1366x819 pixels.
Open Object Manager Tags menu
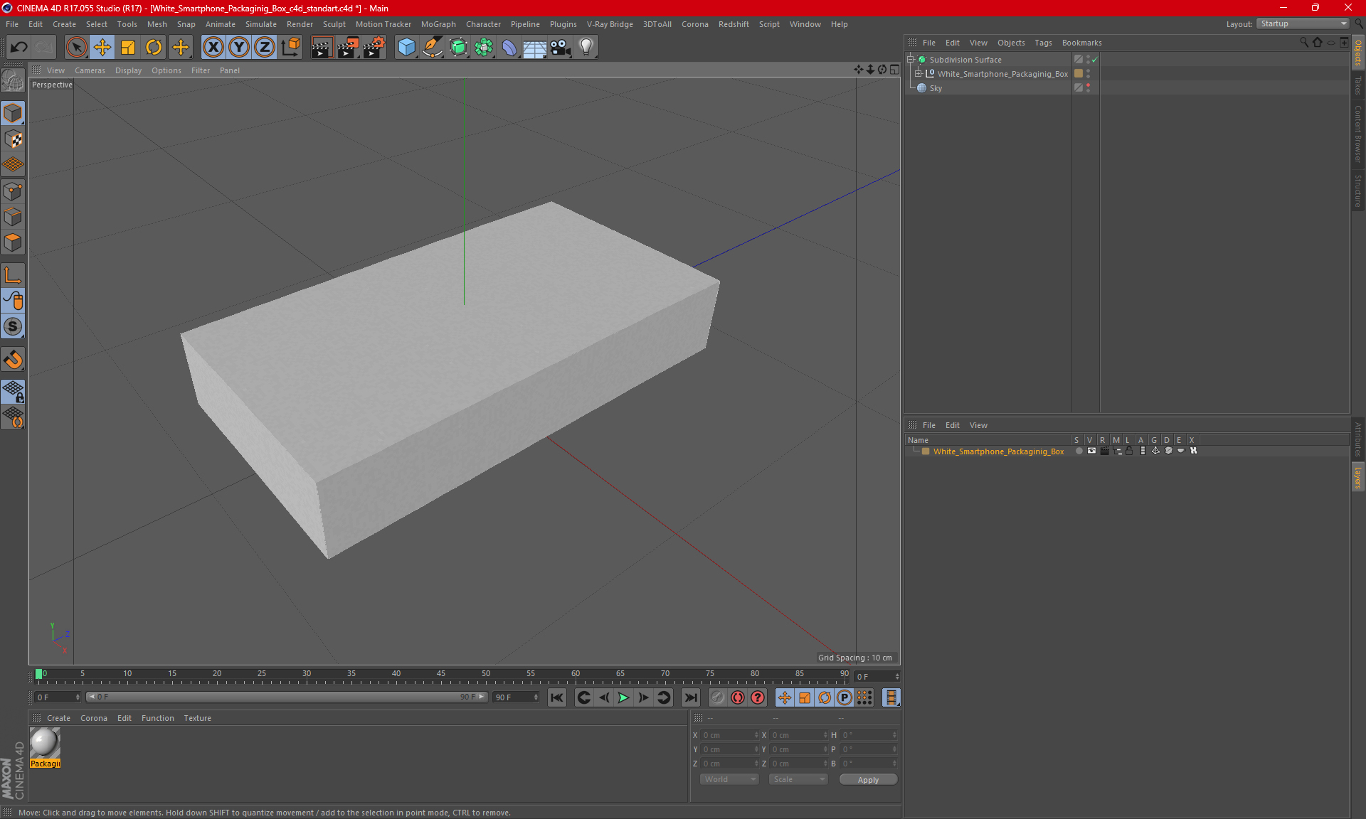pyautogui.click(x=1043, y=43)
